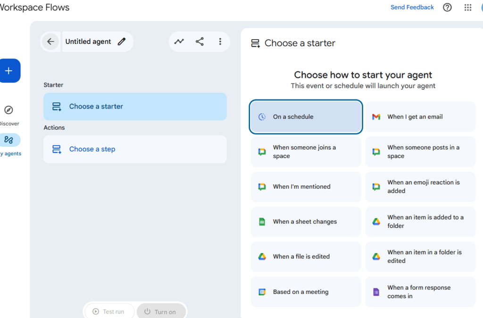Open the Google apps grid launcher
Image resolution: width=483 pixels, height=318 pixels.
click(467, 8)
